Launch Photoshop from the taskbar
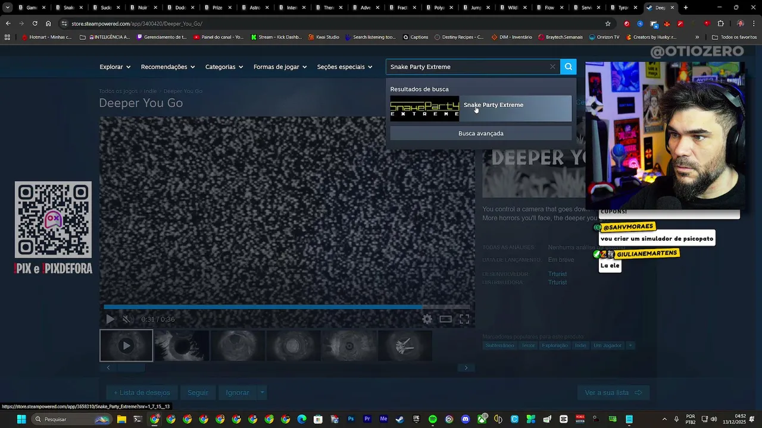762x428 pixels. click(351, 419)
